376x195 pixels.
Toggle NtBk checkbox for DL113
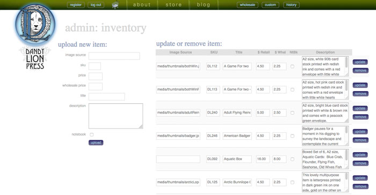point(292,89)
